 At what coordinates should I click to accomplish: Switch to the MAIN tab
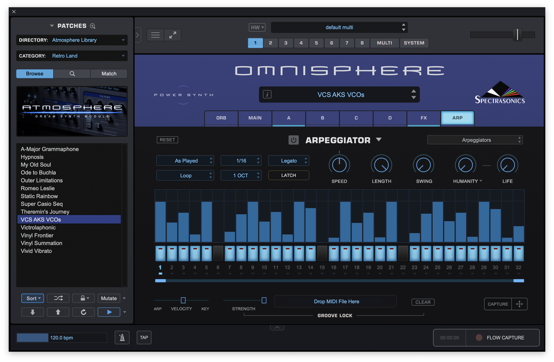tap(255, 118)
